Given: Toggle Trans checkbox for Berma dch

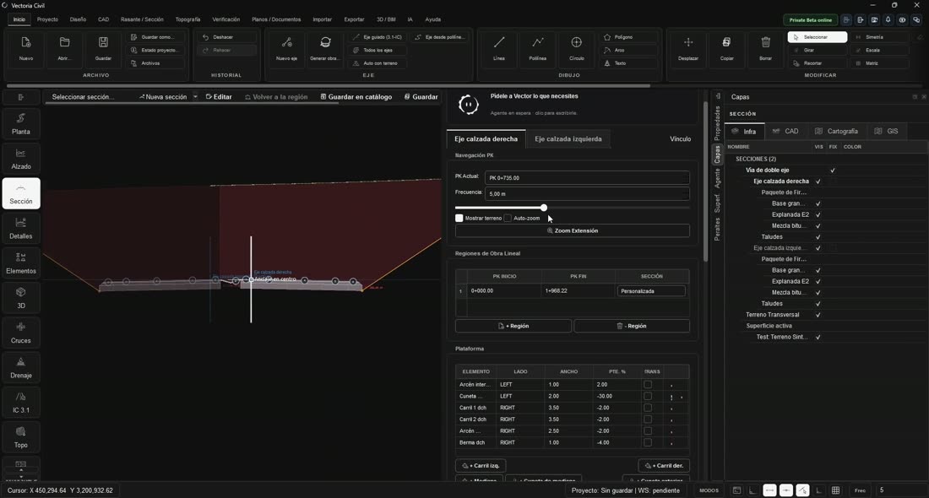Looking at the screenshot, I should 648,442.
